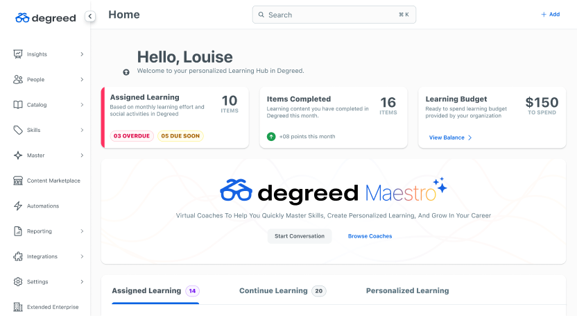Expand the Skills menu chevron
Screen dimensions: 577x316
[82, 130]
